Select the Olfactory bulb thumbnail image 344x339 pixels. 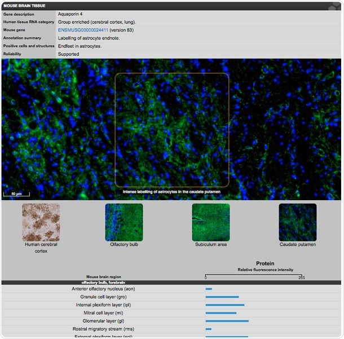pyautogui.click(x=124, y=222)
